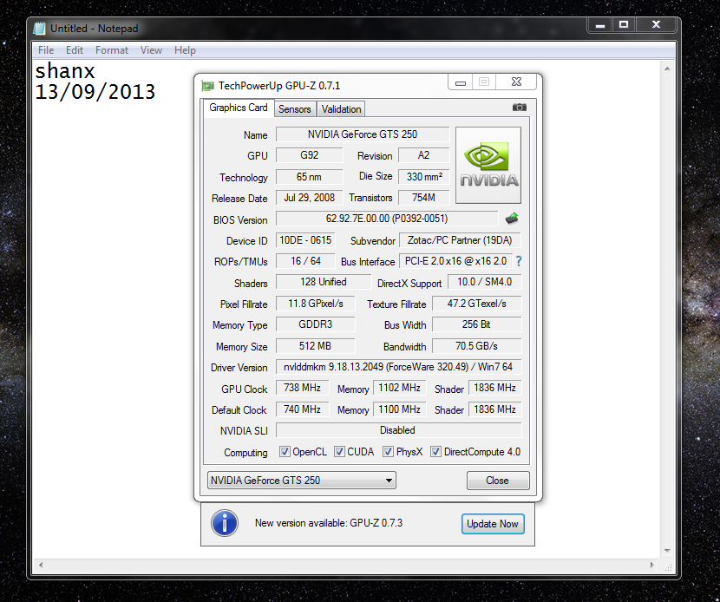Click Notepad vertical scrollbar down arrow
The image size is (720, 602).
coord(667,551)
